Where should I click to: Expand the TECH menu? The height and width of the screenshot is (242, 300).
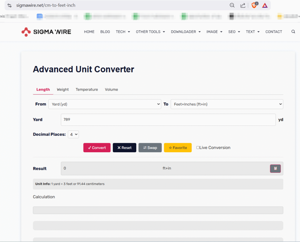tap(123, 32)
